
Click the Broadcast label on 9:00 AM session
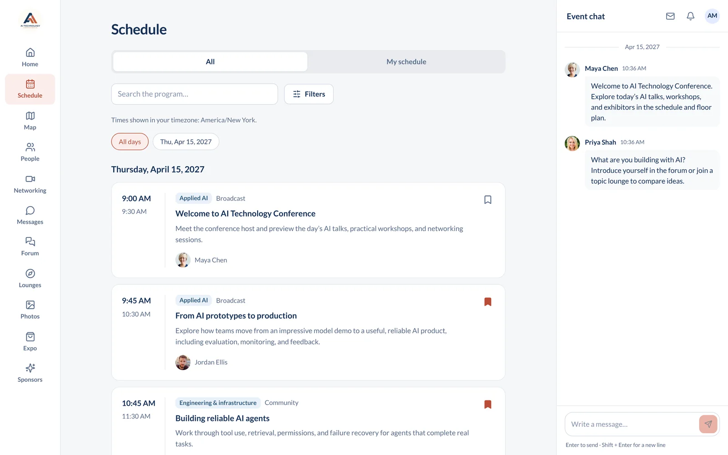tap(231, 198)
